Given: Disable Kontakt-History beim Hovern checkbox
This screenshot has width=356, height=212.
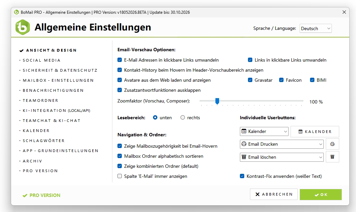Looking at the screenshot, I should [120, 70].
